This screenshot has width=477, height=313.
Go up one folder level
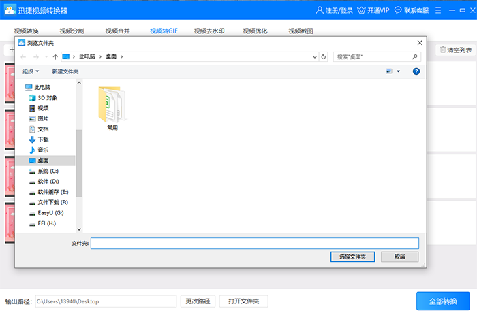click(55, 57)
